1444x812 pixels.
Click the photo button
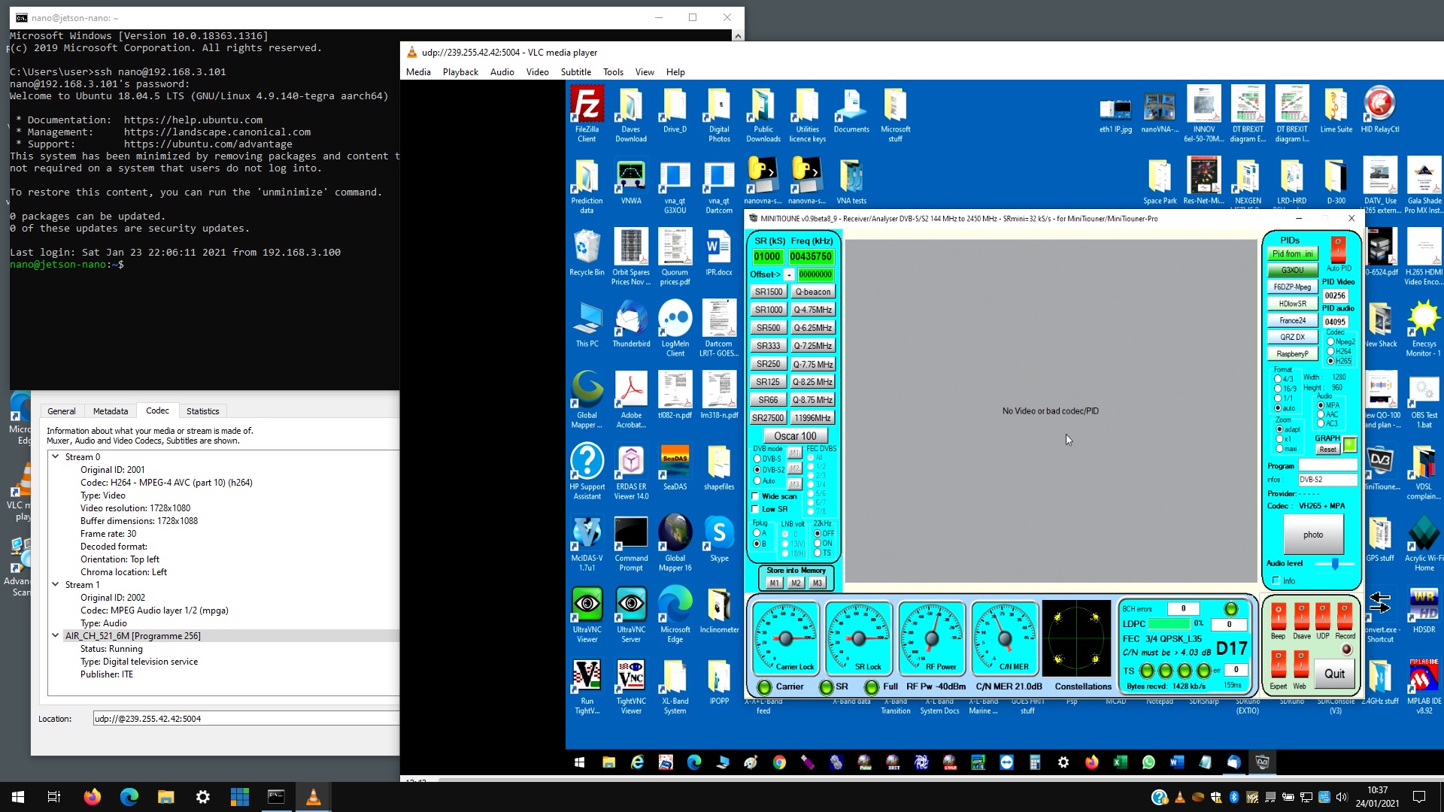[1312, 535]
